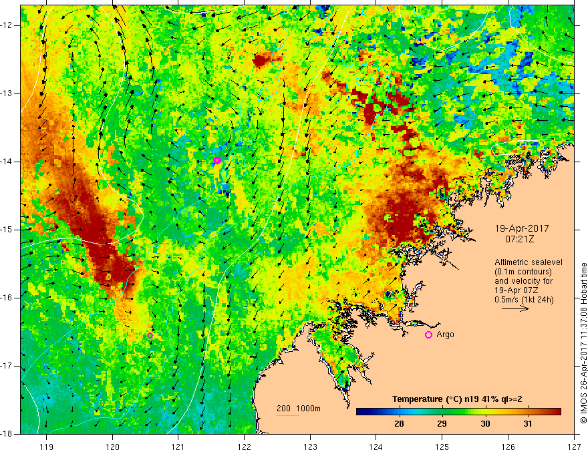
Task: Click the magenta Argo legend circle
Action: pyautogui.click(x=428, y=335)
